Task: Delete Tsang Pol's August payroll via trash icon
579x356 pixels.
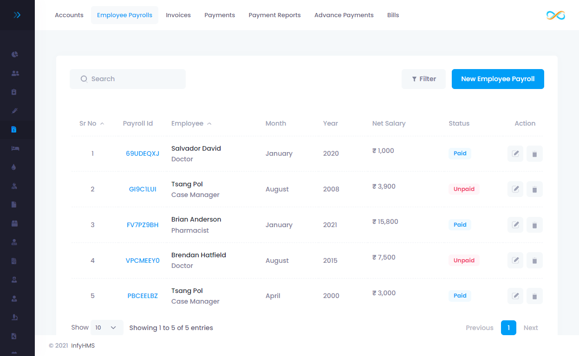Action: (534, 189)
